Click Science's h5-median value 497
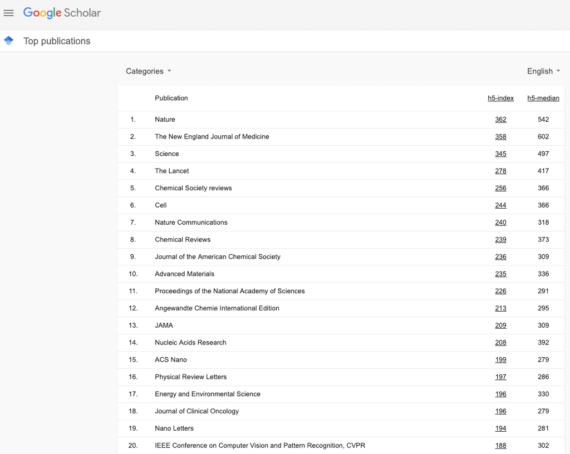Image resolution: width=570 pixels, height=454 pixels. click(543, 154)
